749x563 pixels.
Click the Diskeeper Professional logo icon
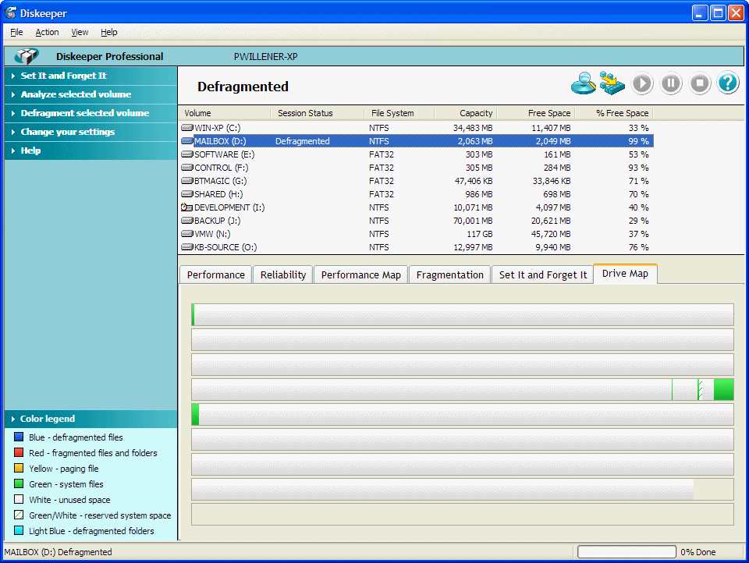click(27, 56)
